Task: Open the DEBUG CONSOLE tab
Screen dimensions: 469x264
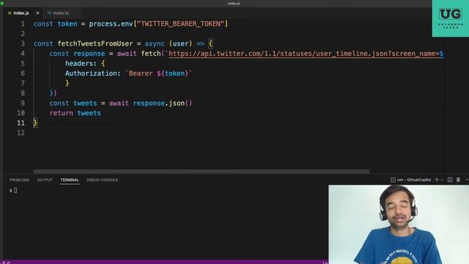Action: click(103, 180)
